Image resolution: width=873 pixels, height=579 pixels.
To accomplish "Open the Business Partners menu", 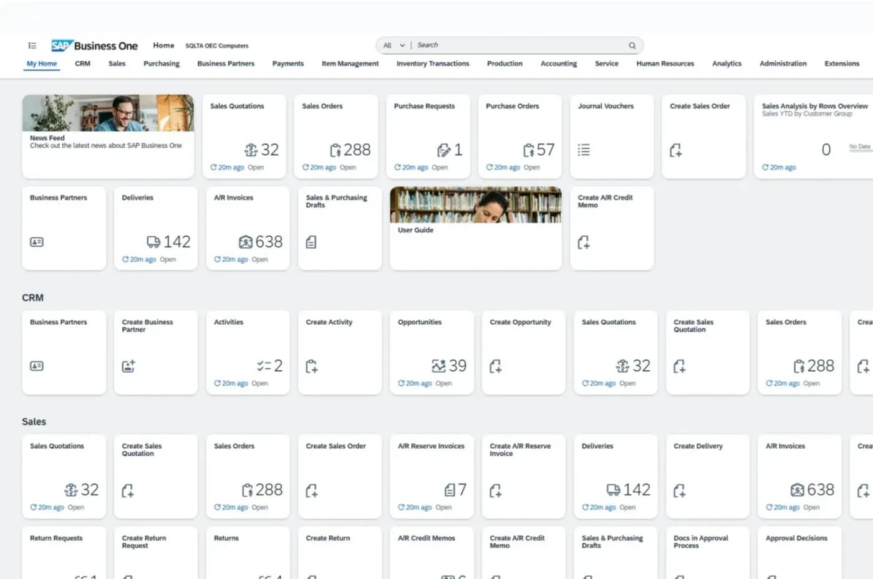I will pyautogui.click(x=226, y=64).
